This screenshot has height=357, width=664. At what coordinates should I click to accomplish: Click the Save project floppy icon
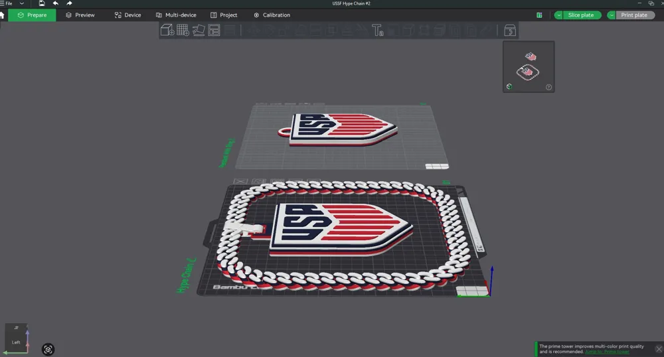[41, 3]
